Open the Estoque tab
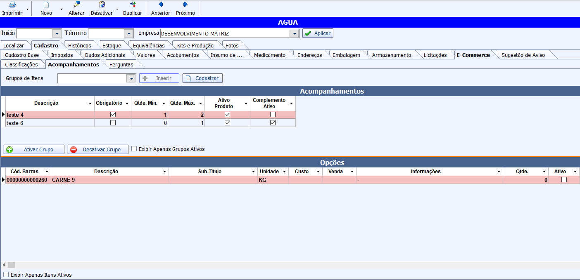Viewport: 580px width, 280px height. point(112,45)
